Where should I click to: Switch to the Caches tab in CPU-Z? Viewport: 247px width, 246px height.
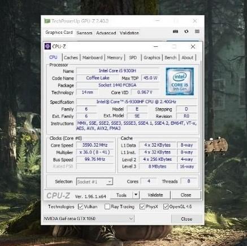click(x=71, y=58)
